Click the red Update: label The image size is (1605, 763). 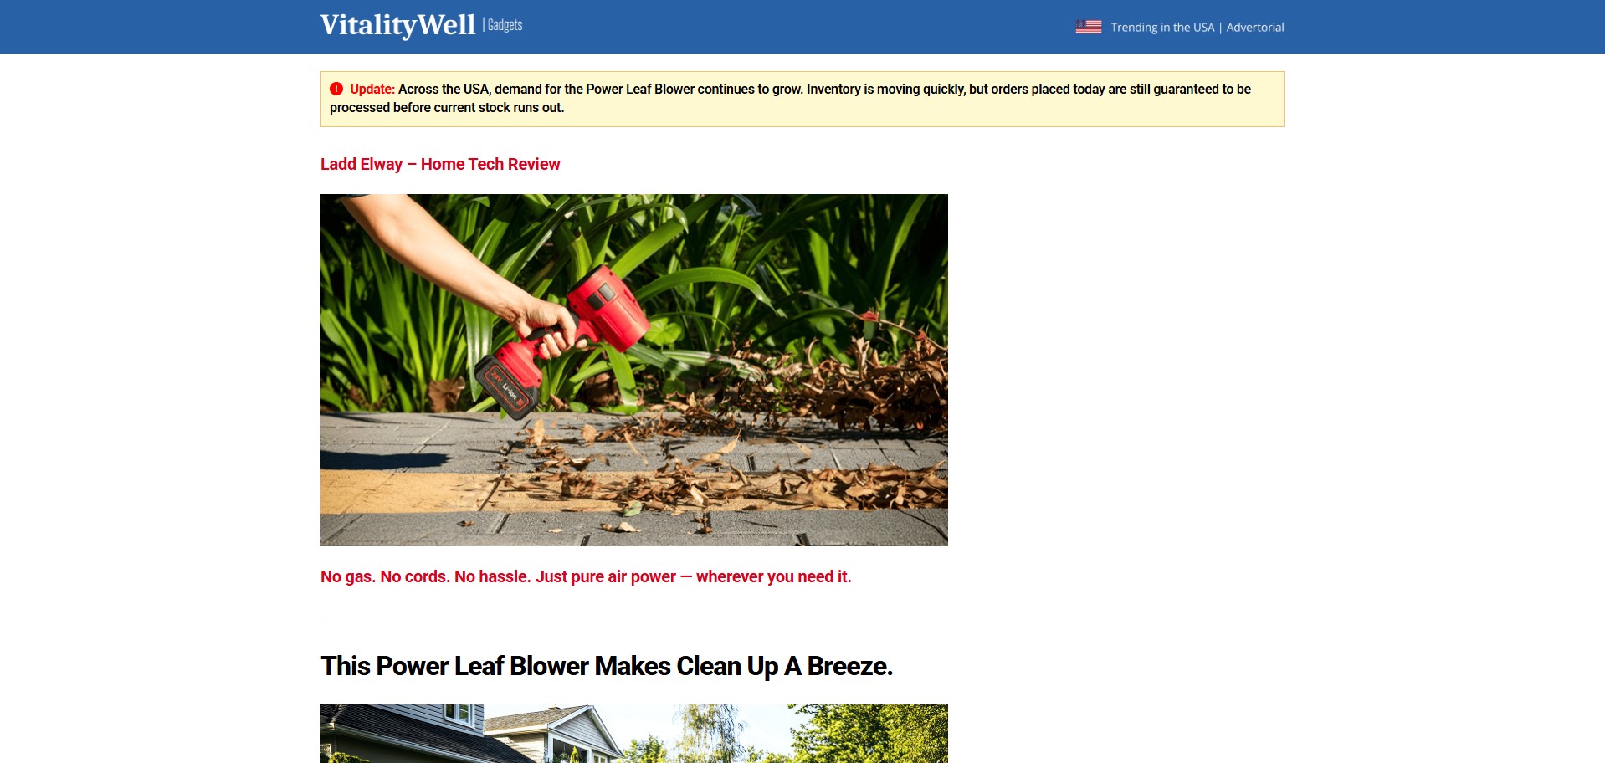[x=372, y=89]
